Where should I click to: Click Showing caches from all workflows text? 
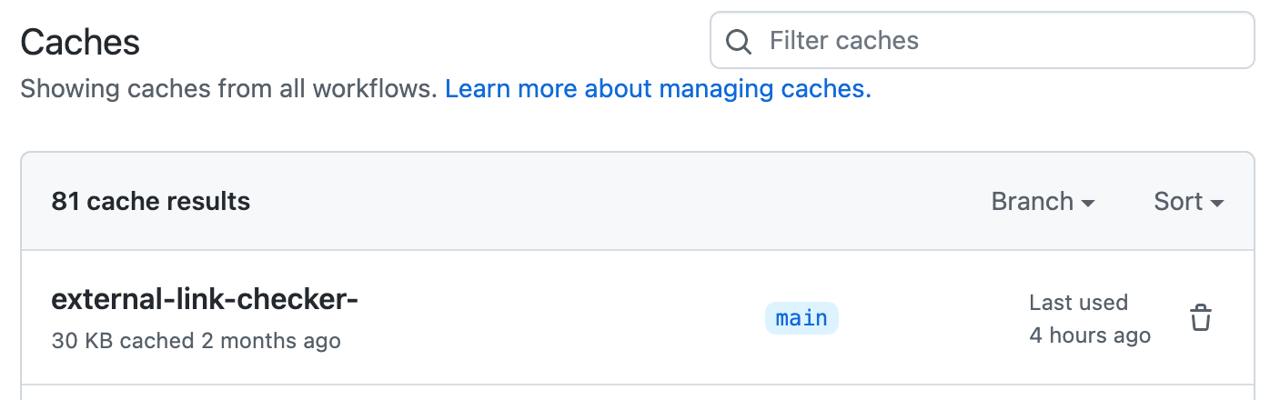click(x=228, y=89)
